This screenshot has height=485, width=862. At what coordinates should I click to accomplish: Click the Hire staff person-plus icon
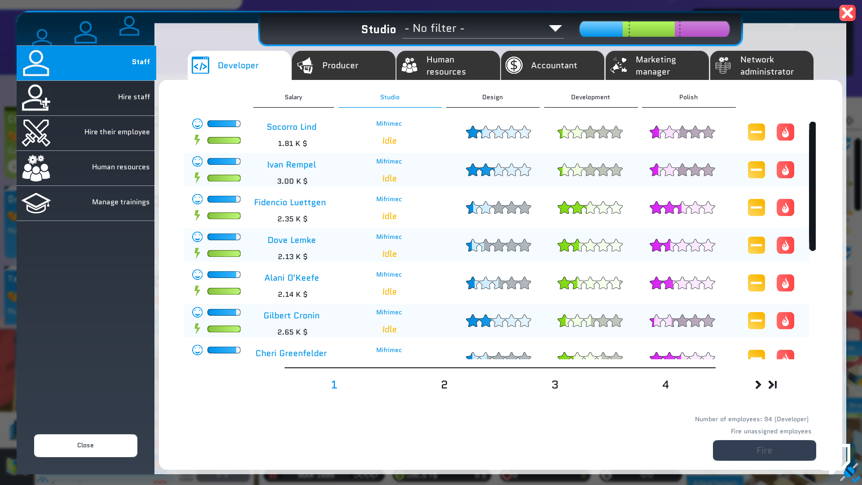pos(36,97)
